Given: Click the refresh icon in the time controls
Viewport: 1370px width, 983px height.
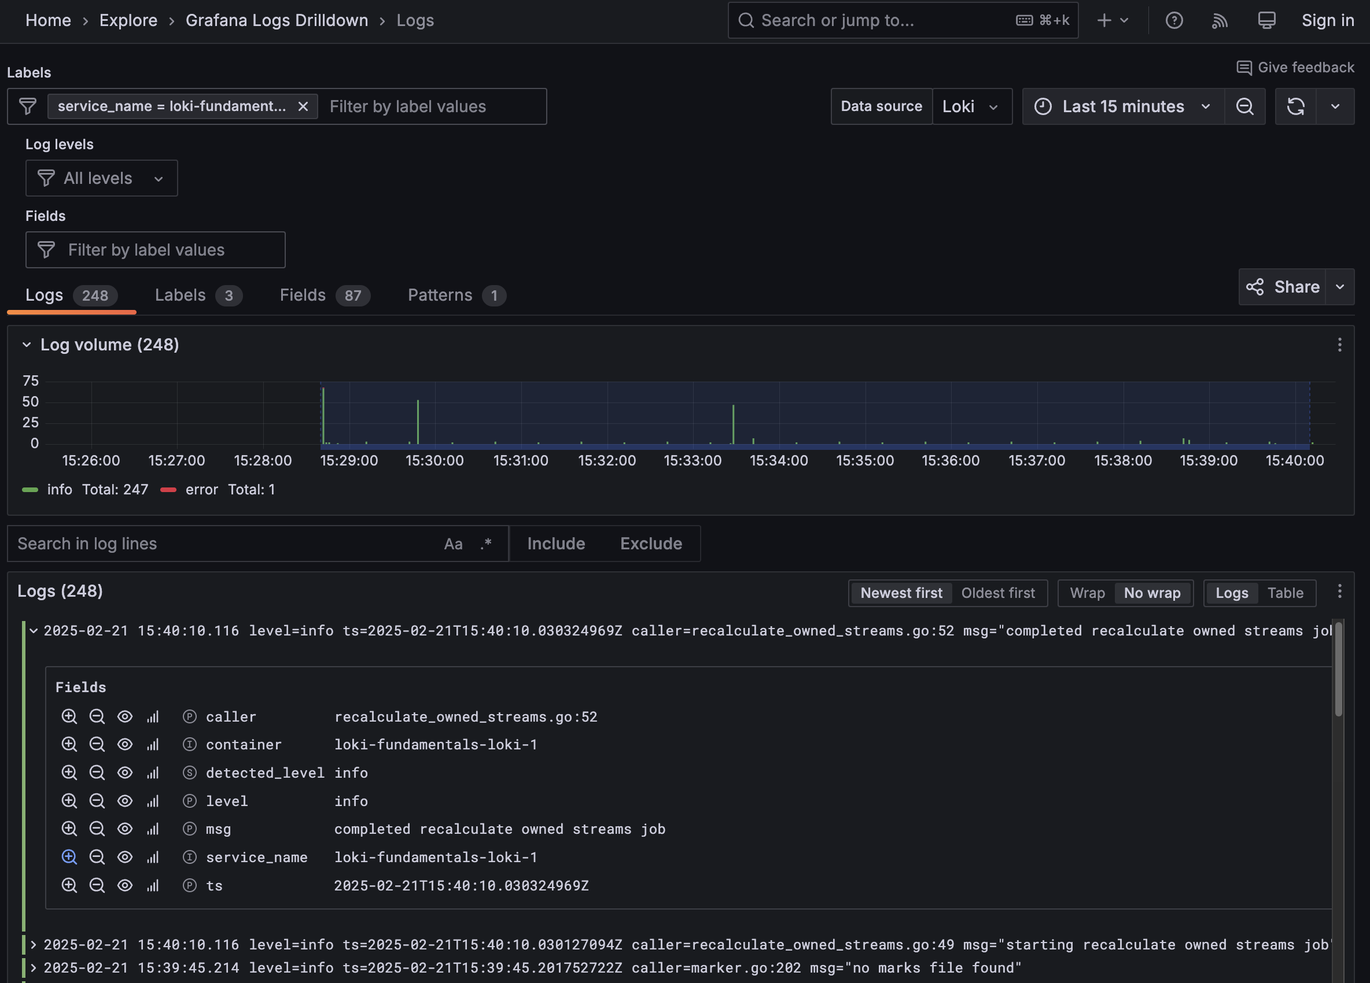Looking at the screenshot, I should click(x=1296, y=106).
